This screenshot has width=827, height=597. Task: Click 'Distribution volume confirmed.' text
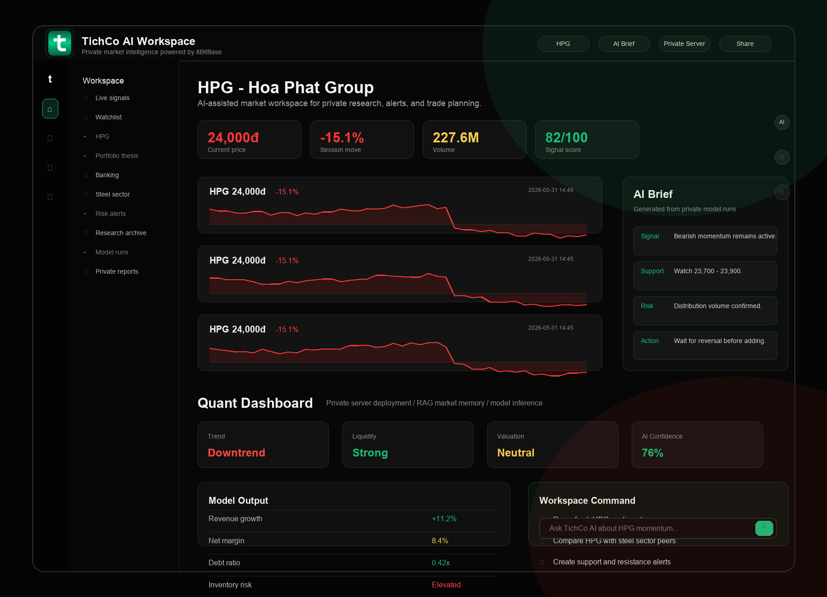pyautogui.click(x=718, y=306)
